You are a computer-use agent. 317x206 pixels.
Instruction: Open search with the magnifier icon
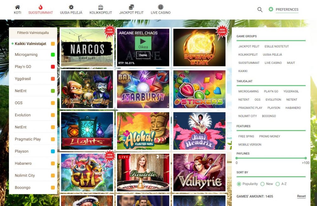[260, 10]
